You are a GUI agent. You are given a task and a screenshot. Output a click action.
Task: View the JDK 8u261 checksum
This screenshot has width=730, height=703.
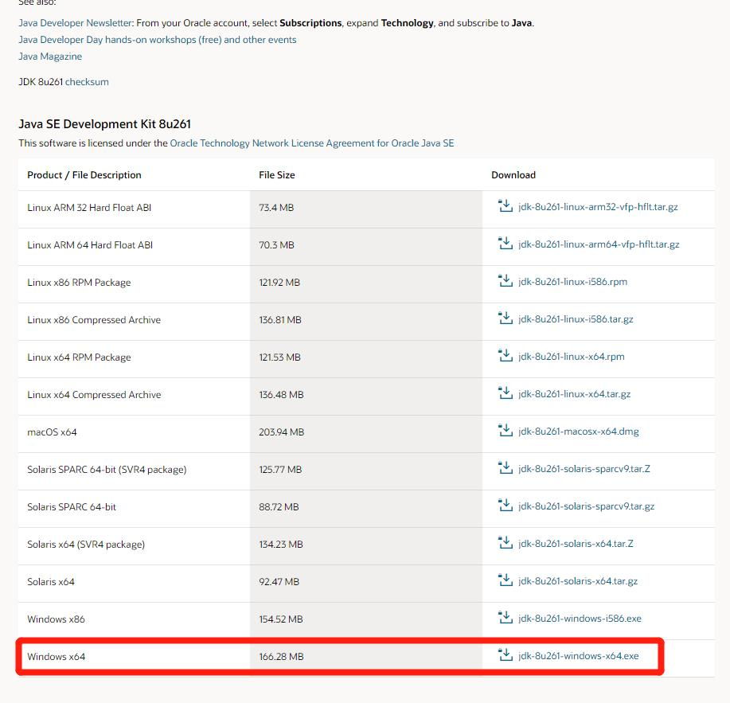[86, 81]
